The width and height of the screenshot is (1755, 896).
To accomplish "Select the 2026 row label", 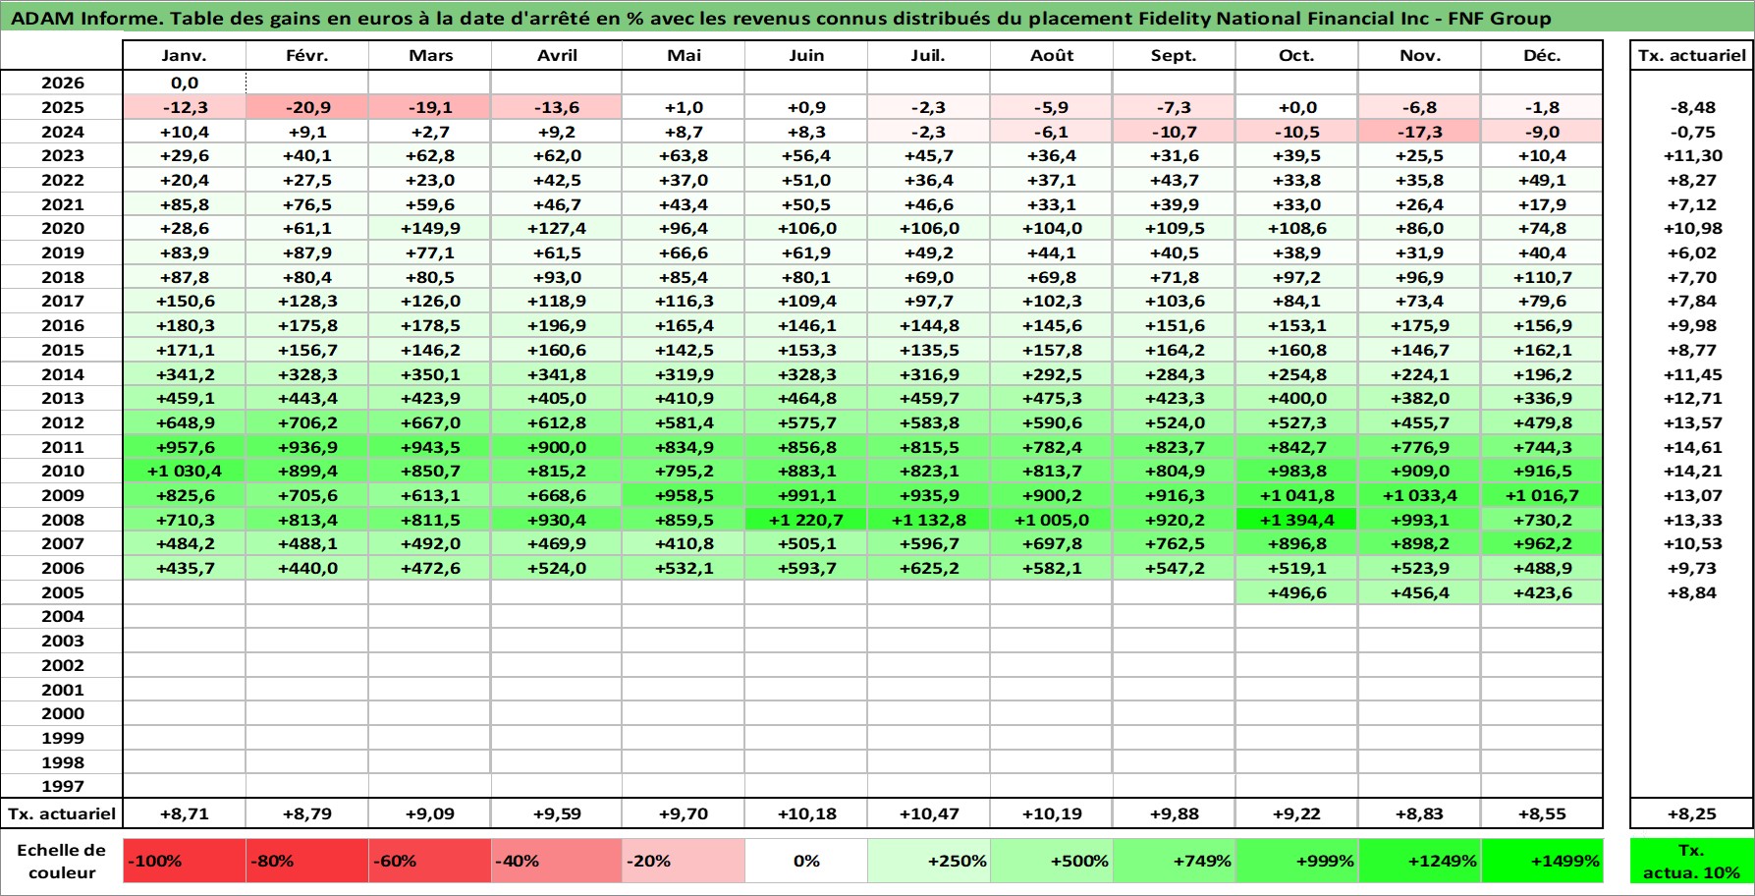I will 62,84.
